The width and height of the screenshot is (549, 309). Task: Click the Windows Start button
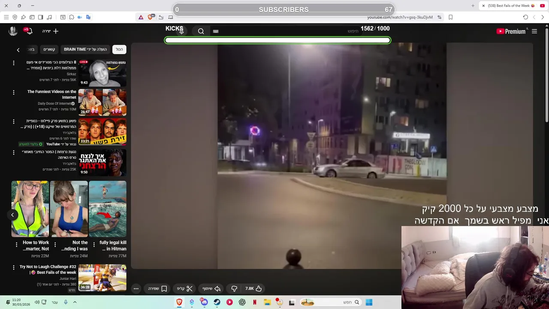pos(369,302)
